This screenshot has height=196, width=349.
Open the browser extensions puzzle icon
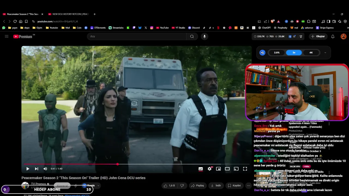[x=309, y=22]
